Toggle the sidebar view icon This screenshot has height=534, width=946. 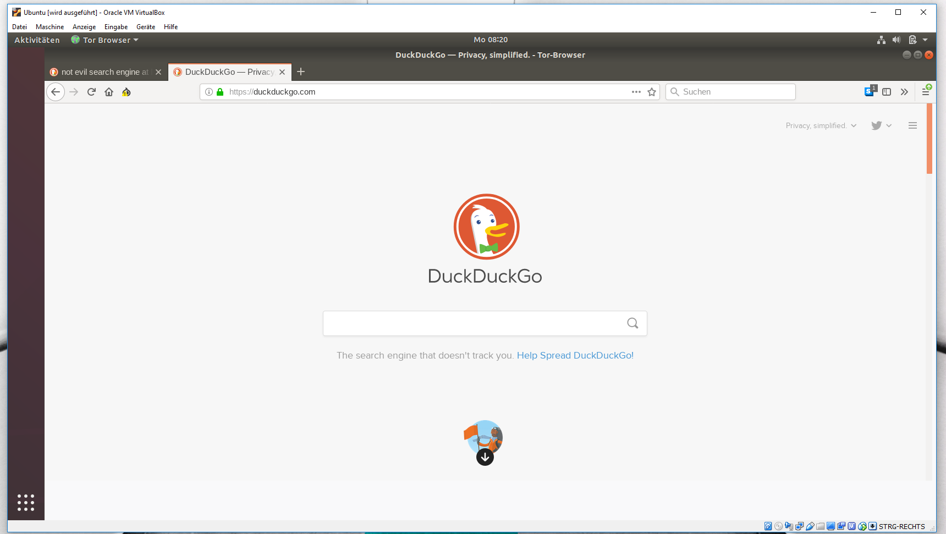tap(887, 92)
